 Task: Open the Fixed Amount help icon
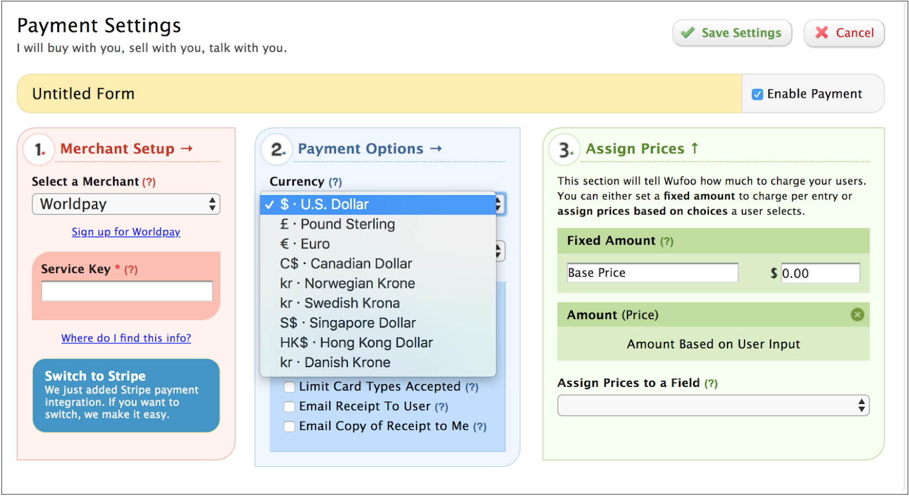coord(668,241)
